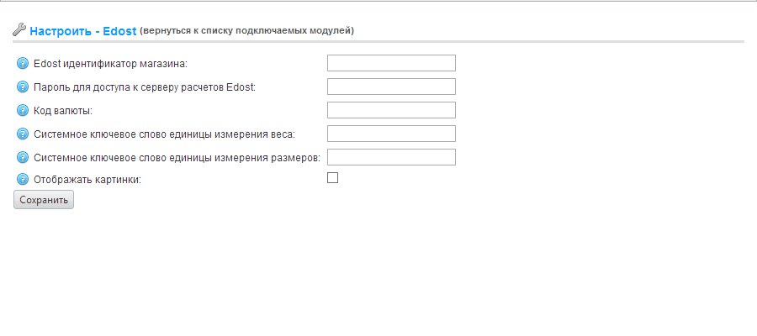Click the dimension unit keyword input field
Viewport: 757px width, 336px height.
pos(391,157)
